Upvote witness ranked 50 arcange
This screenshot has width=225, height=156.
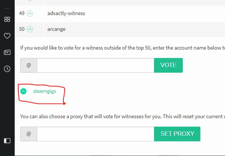point(30,29)
